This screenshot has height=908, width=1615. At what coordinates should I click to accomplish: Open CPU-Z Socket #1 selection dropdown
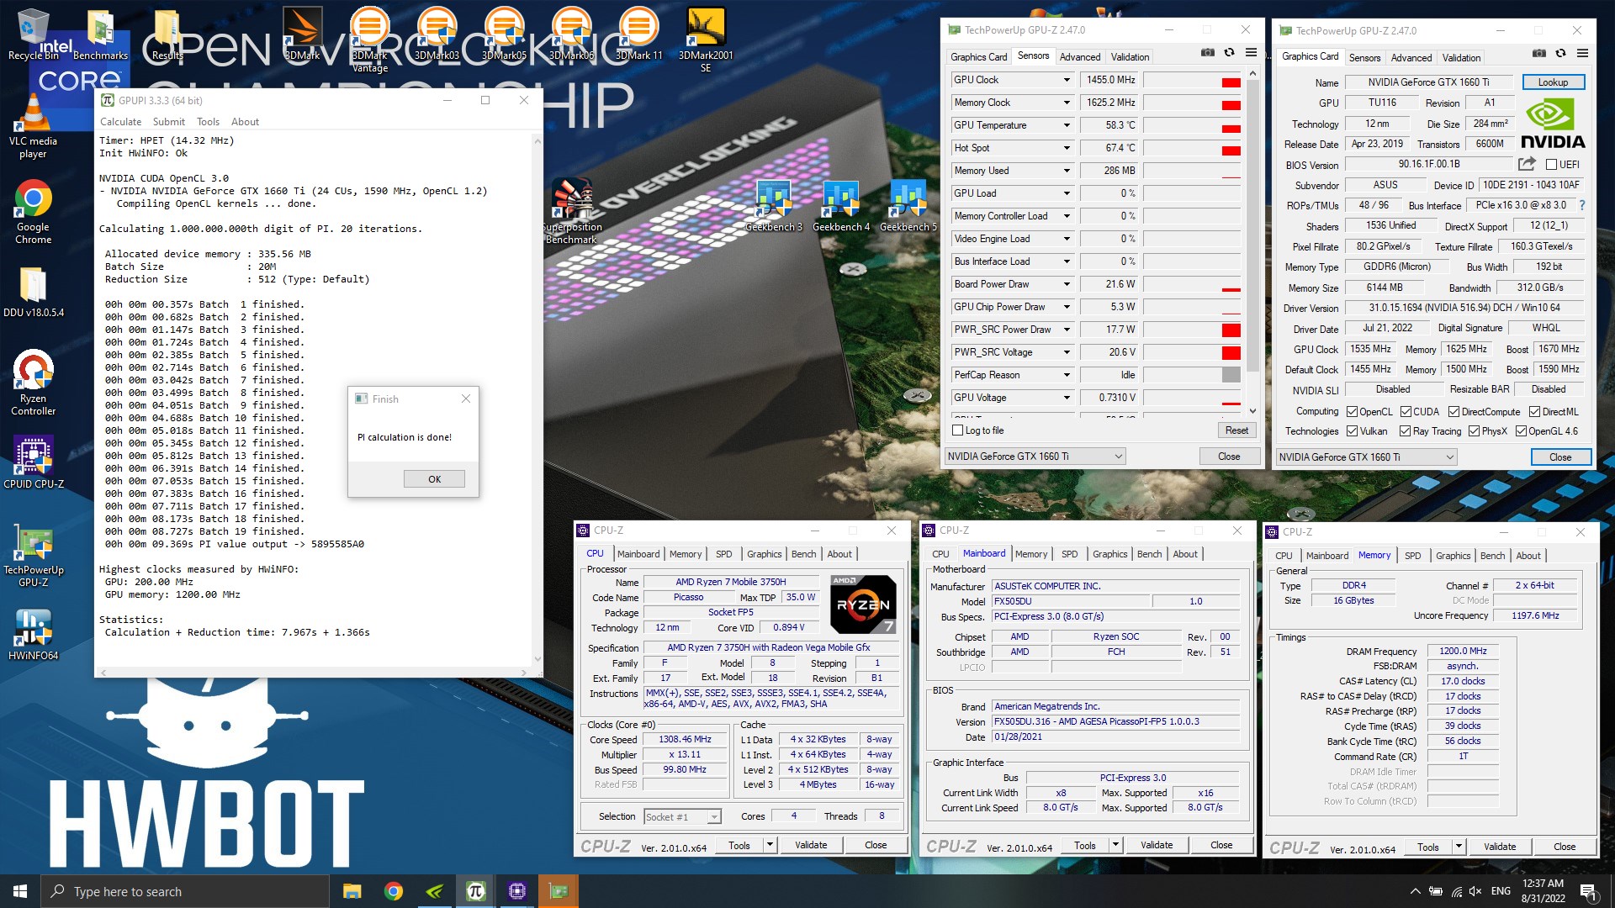pyautogui.click(x=682, y=816)
